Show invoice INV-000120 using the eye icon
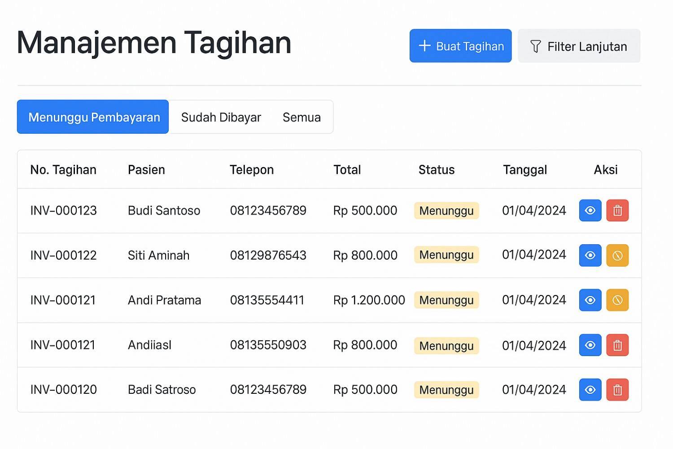 click(x=590, y=390)
